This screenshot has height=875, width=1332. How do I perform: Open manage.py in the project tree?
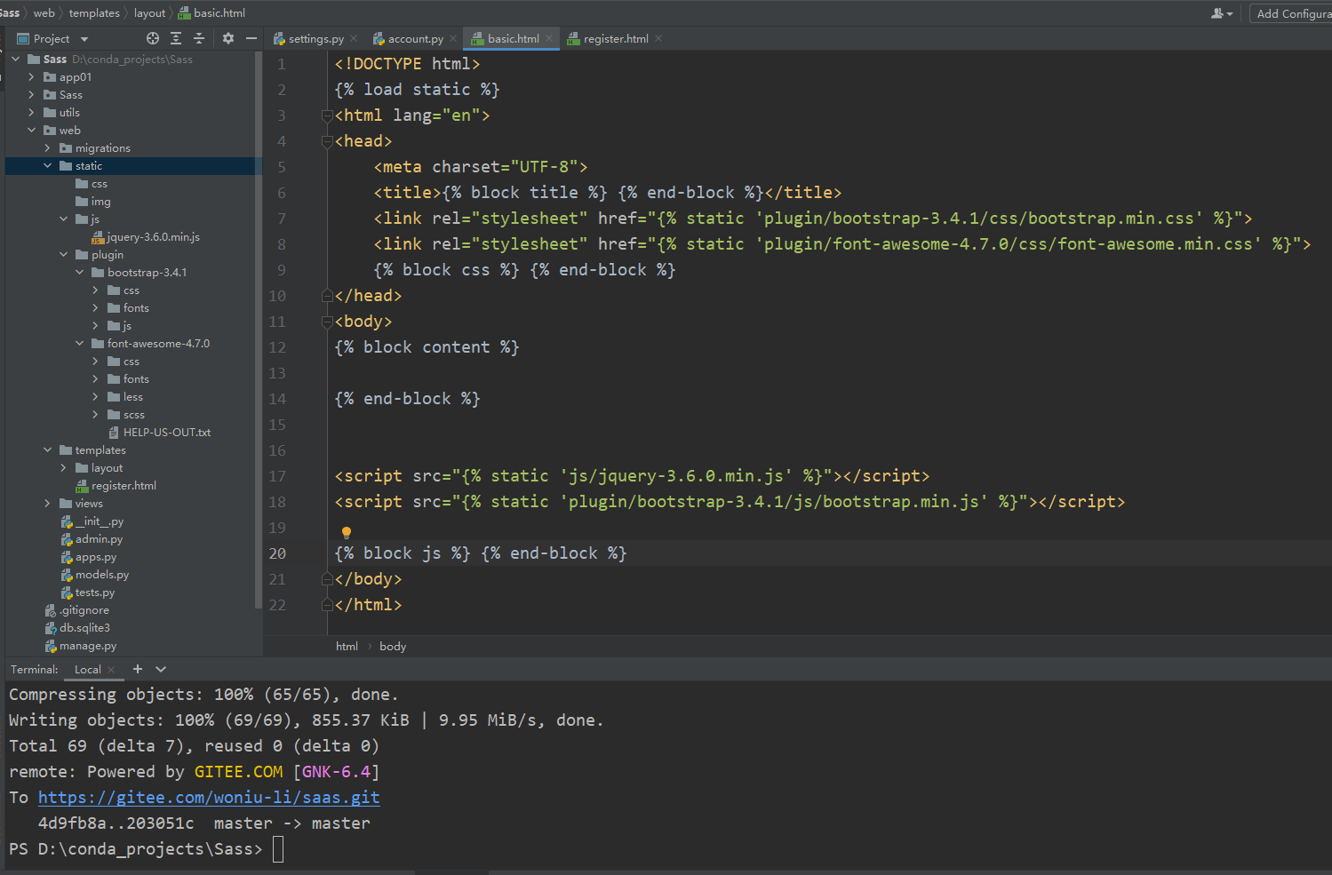(x=87, y=646)
